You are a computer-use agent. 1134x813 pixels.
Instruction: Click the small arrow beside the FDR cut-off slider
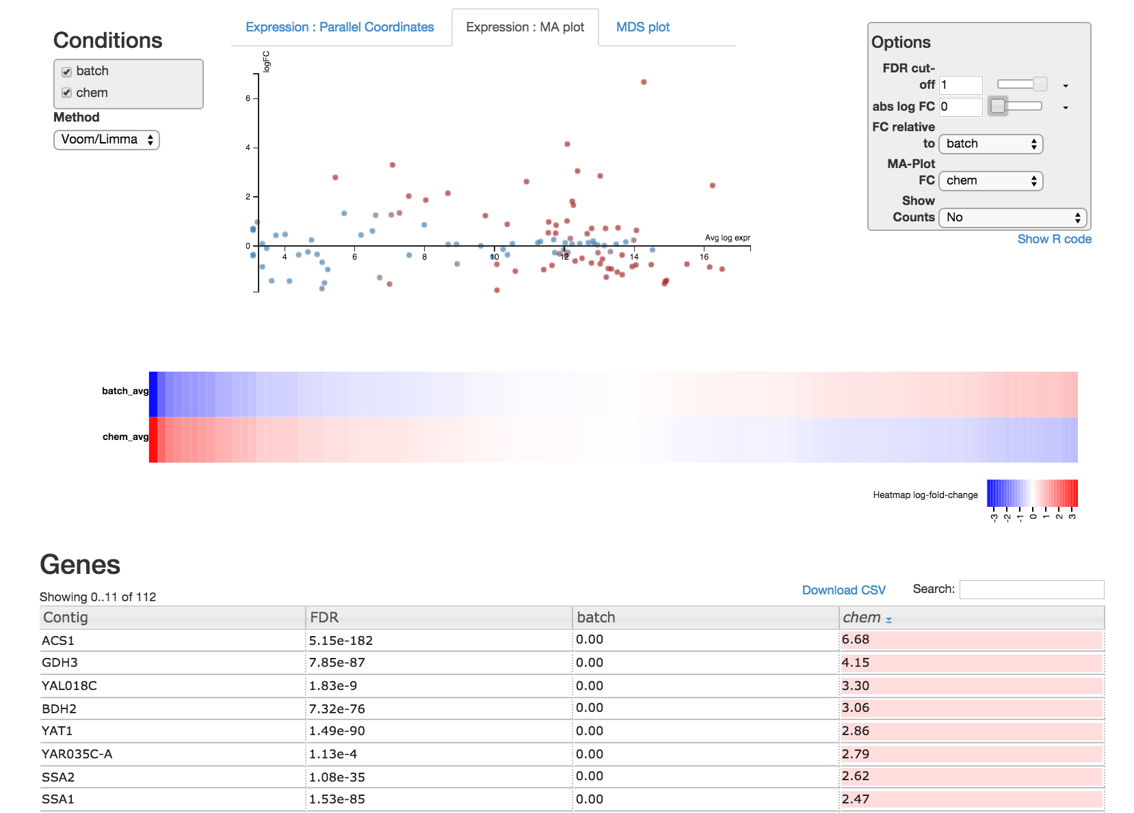(x=1066, y=86)
